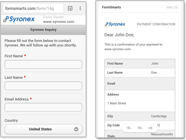
Task: Click the FormSmarts sender name
Action: (111, 7)
